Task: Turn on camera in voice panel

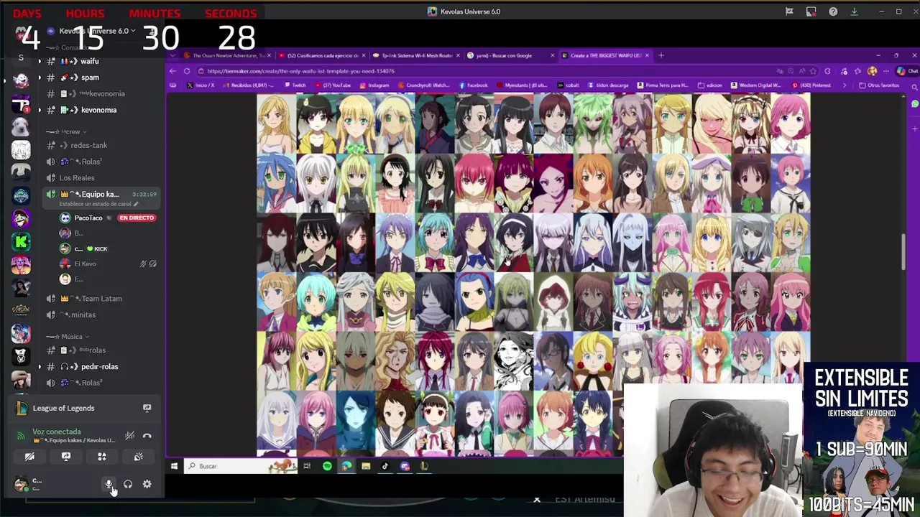Action: pos(29,457)
